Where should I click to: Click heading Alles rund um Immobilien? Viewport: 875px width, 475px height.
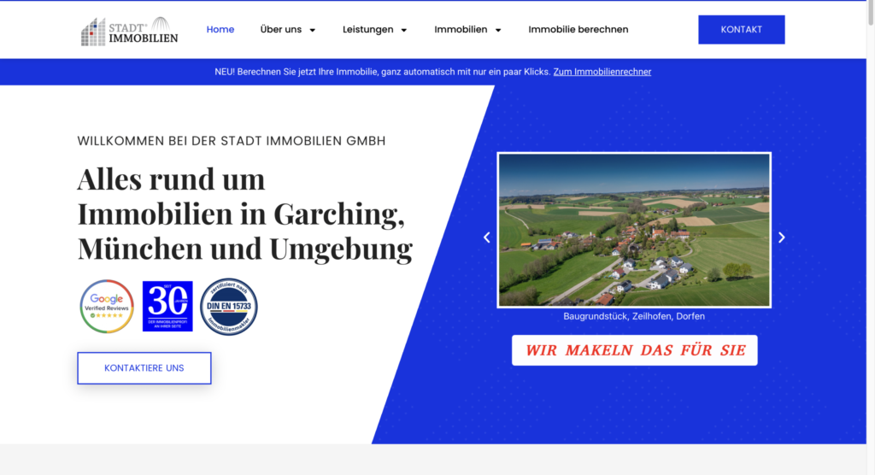coord(245,214)
